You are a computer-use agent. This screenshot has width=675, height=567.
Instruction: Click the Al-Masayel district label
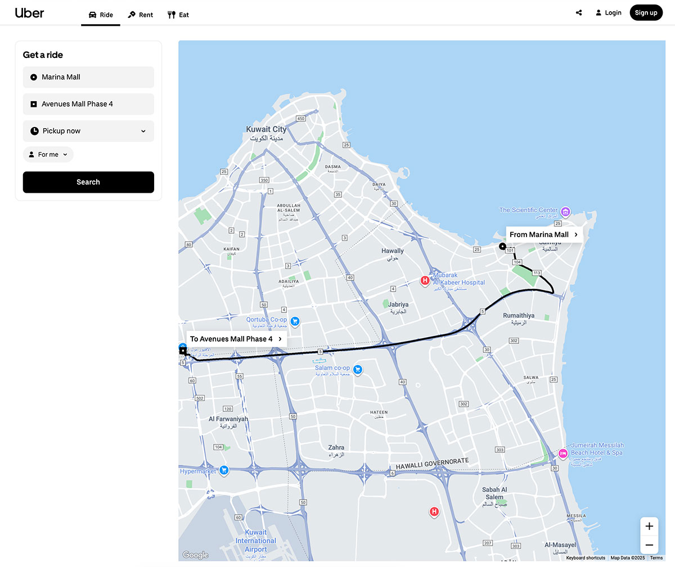click(560, 547)
